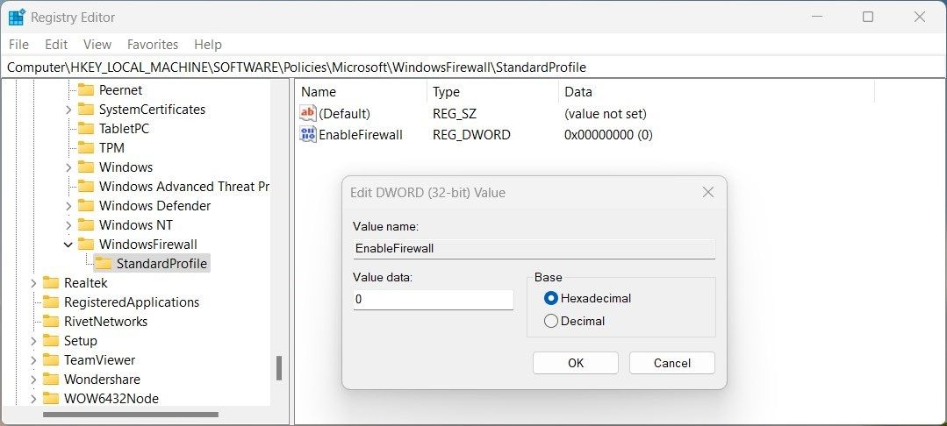This screenshot has width=947, height=426.
Task: Expand the Wondershare key
Action: 33,380
